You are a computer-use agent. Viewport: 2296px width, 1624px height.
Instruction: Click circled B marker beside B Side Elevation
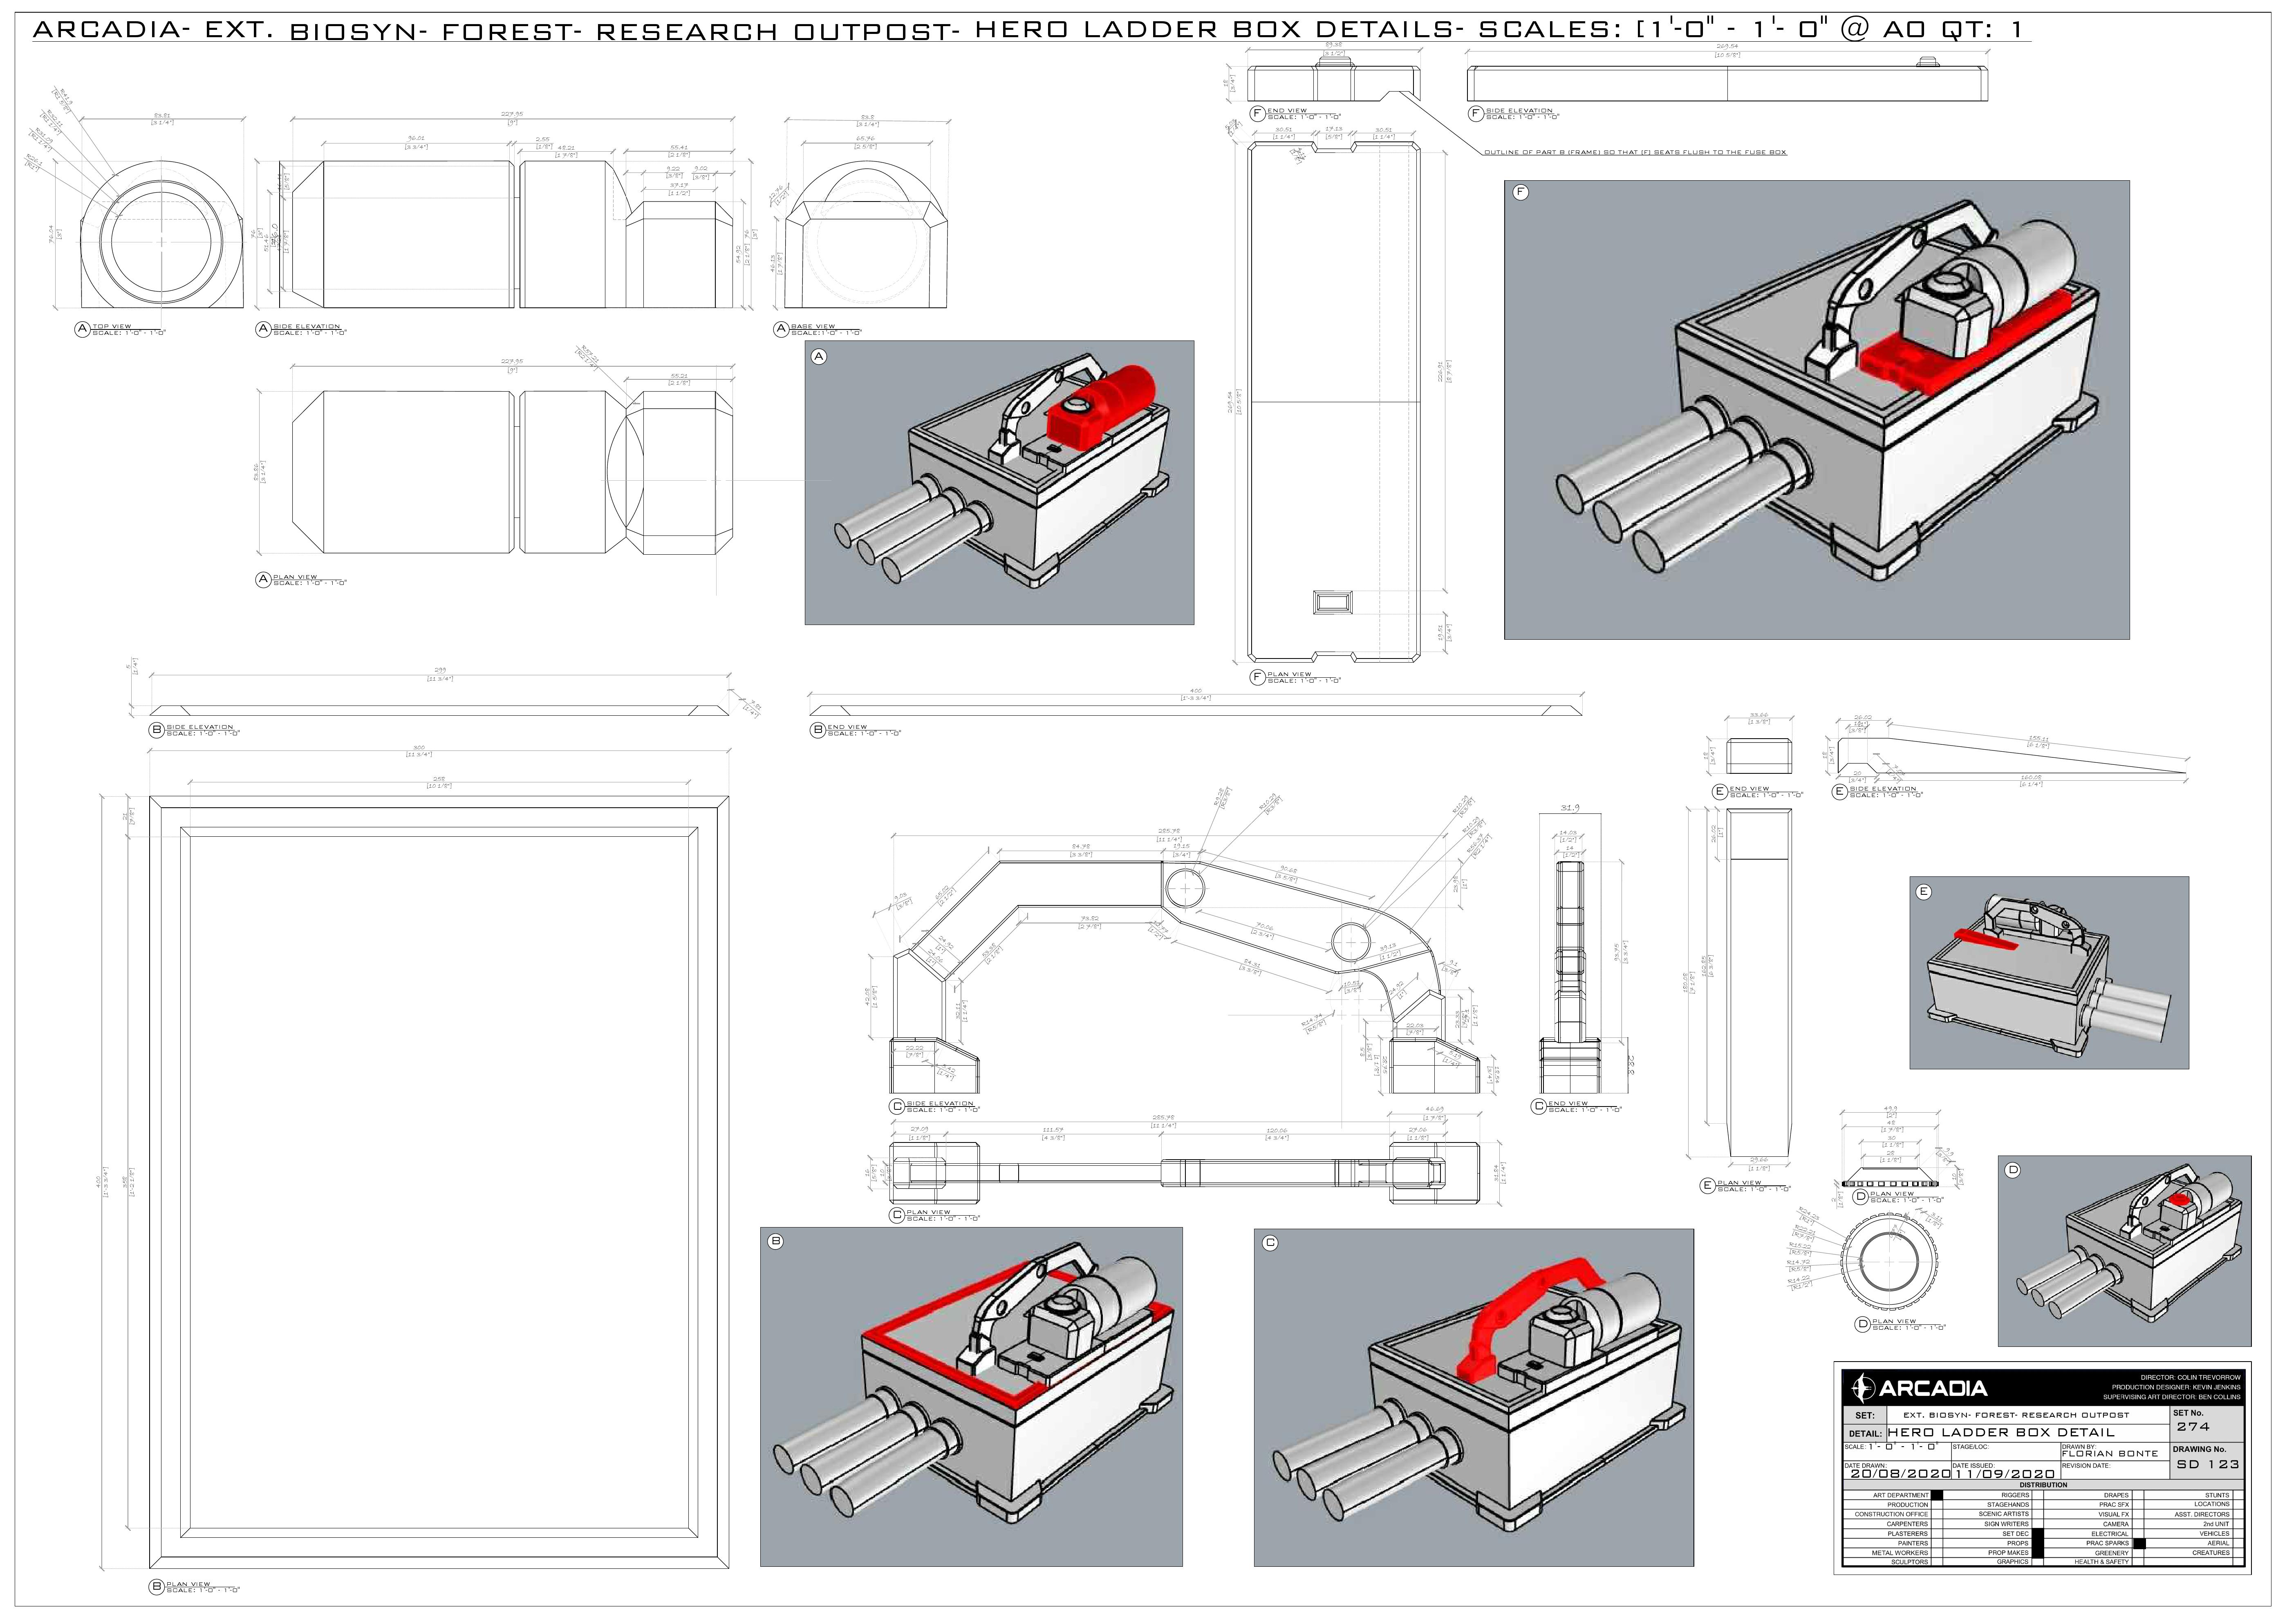(157, 730)
